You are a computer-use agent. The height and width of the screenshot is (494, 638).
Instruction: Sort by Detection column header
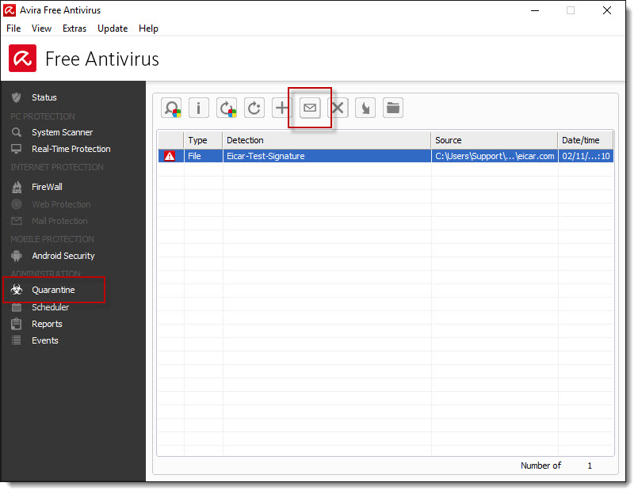pyautogui.click(x=327, y=140)
